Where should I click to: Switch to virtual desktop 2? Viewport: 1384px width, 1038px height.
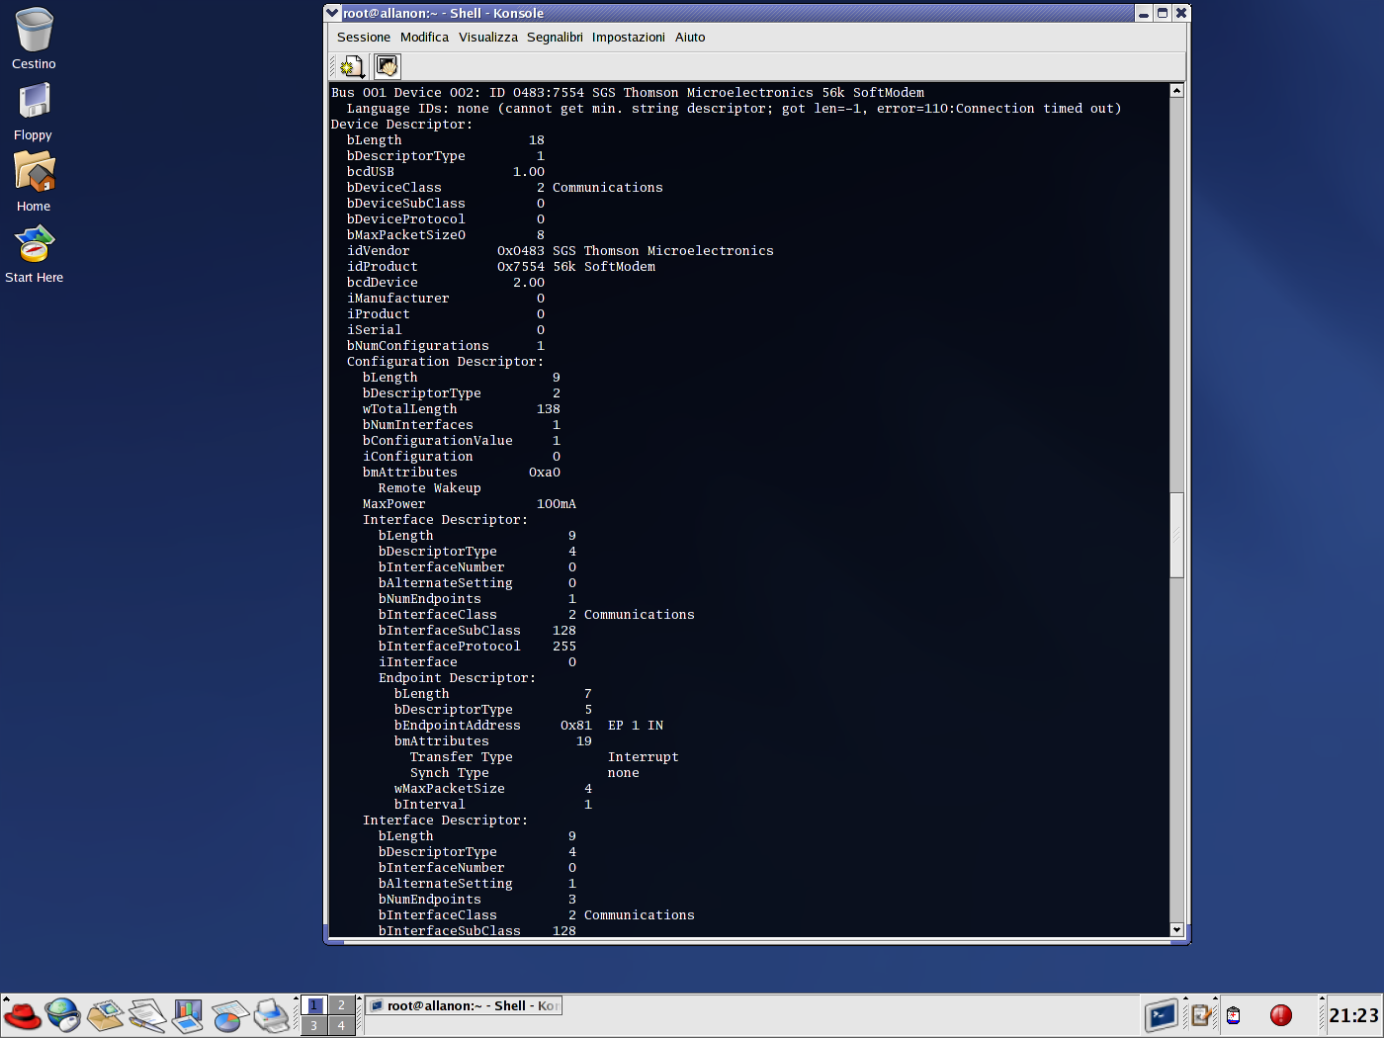tap(342, 1005)
